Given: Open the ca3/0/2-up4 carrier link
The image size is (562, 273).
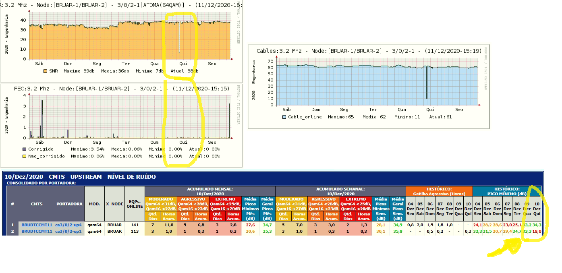Looking at the screenshot, I should pos(69,225).
